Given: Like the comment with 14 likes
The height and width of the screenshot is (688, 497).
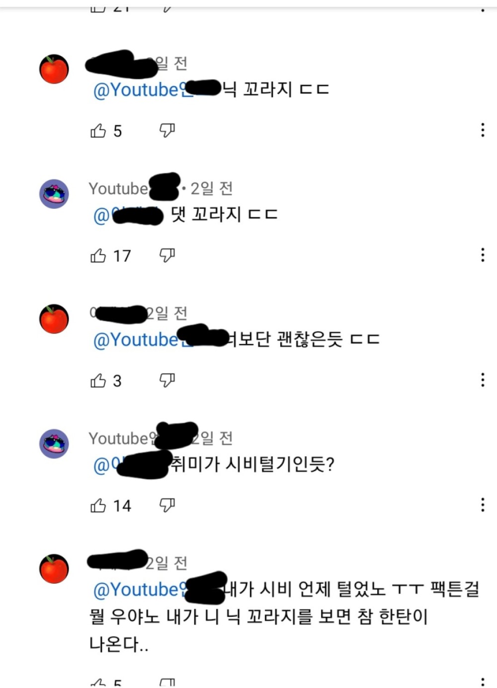Looking at the screenshot, I should pos(98,506).
